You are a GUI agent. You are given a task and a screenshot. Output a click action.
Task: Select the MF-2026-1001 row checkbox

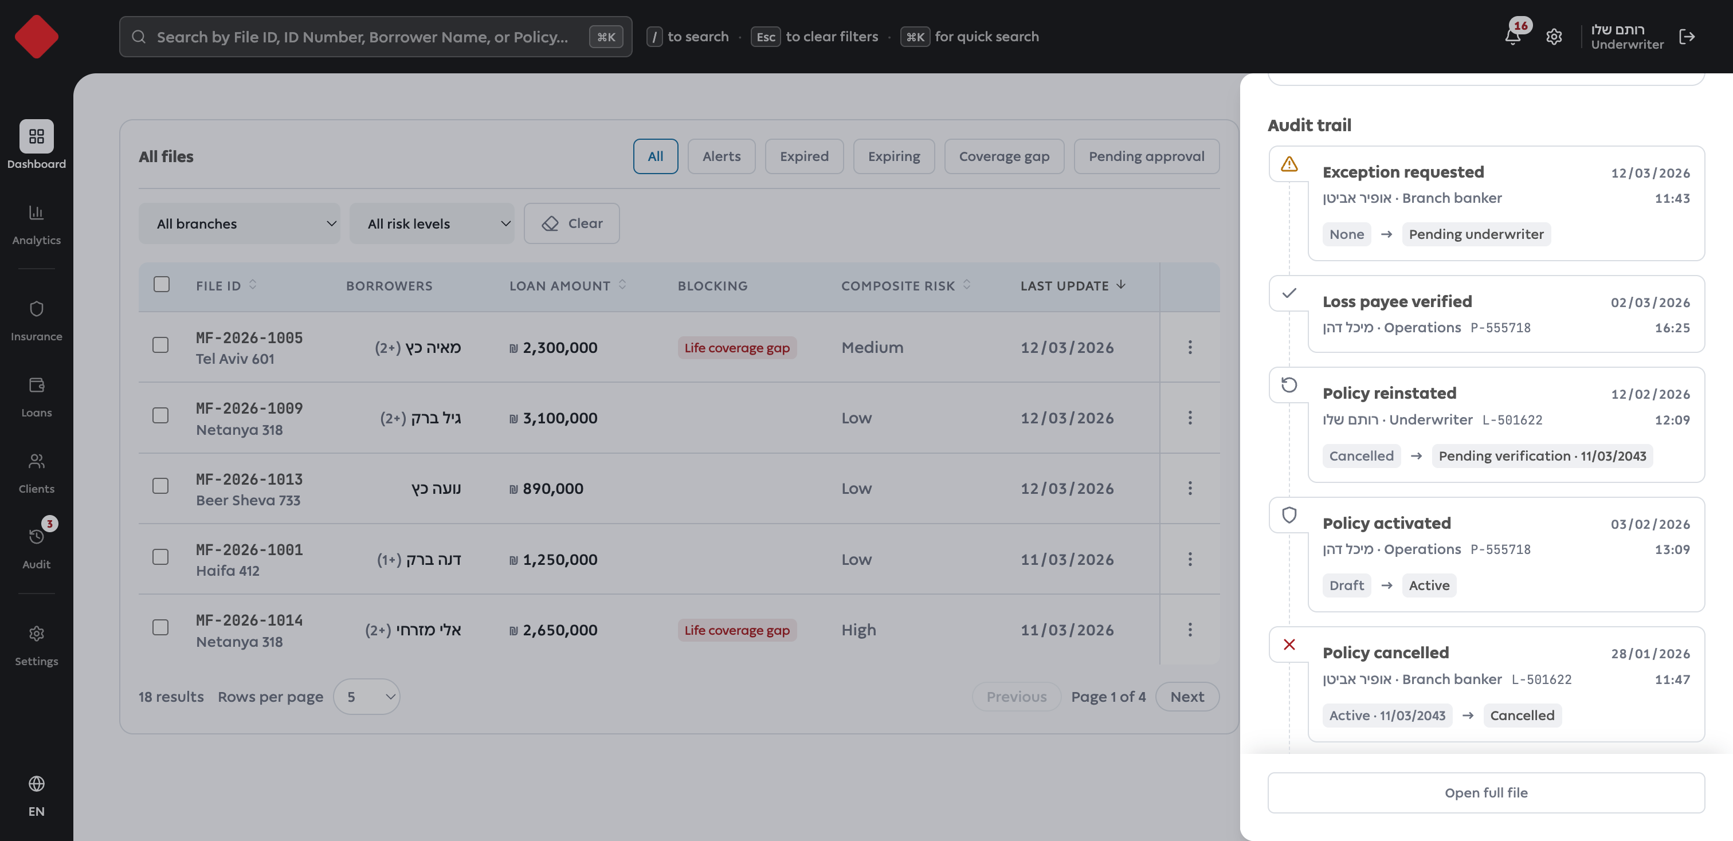[161, 557]
